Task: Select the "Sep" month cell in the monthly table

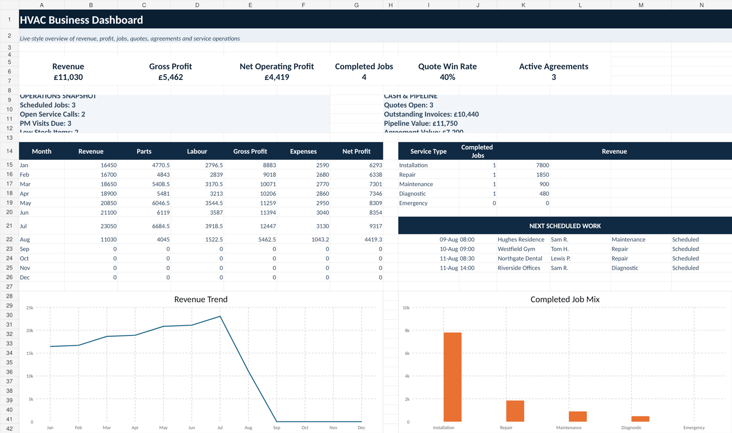Action: click(x=41, y=249)
